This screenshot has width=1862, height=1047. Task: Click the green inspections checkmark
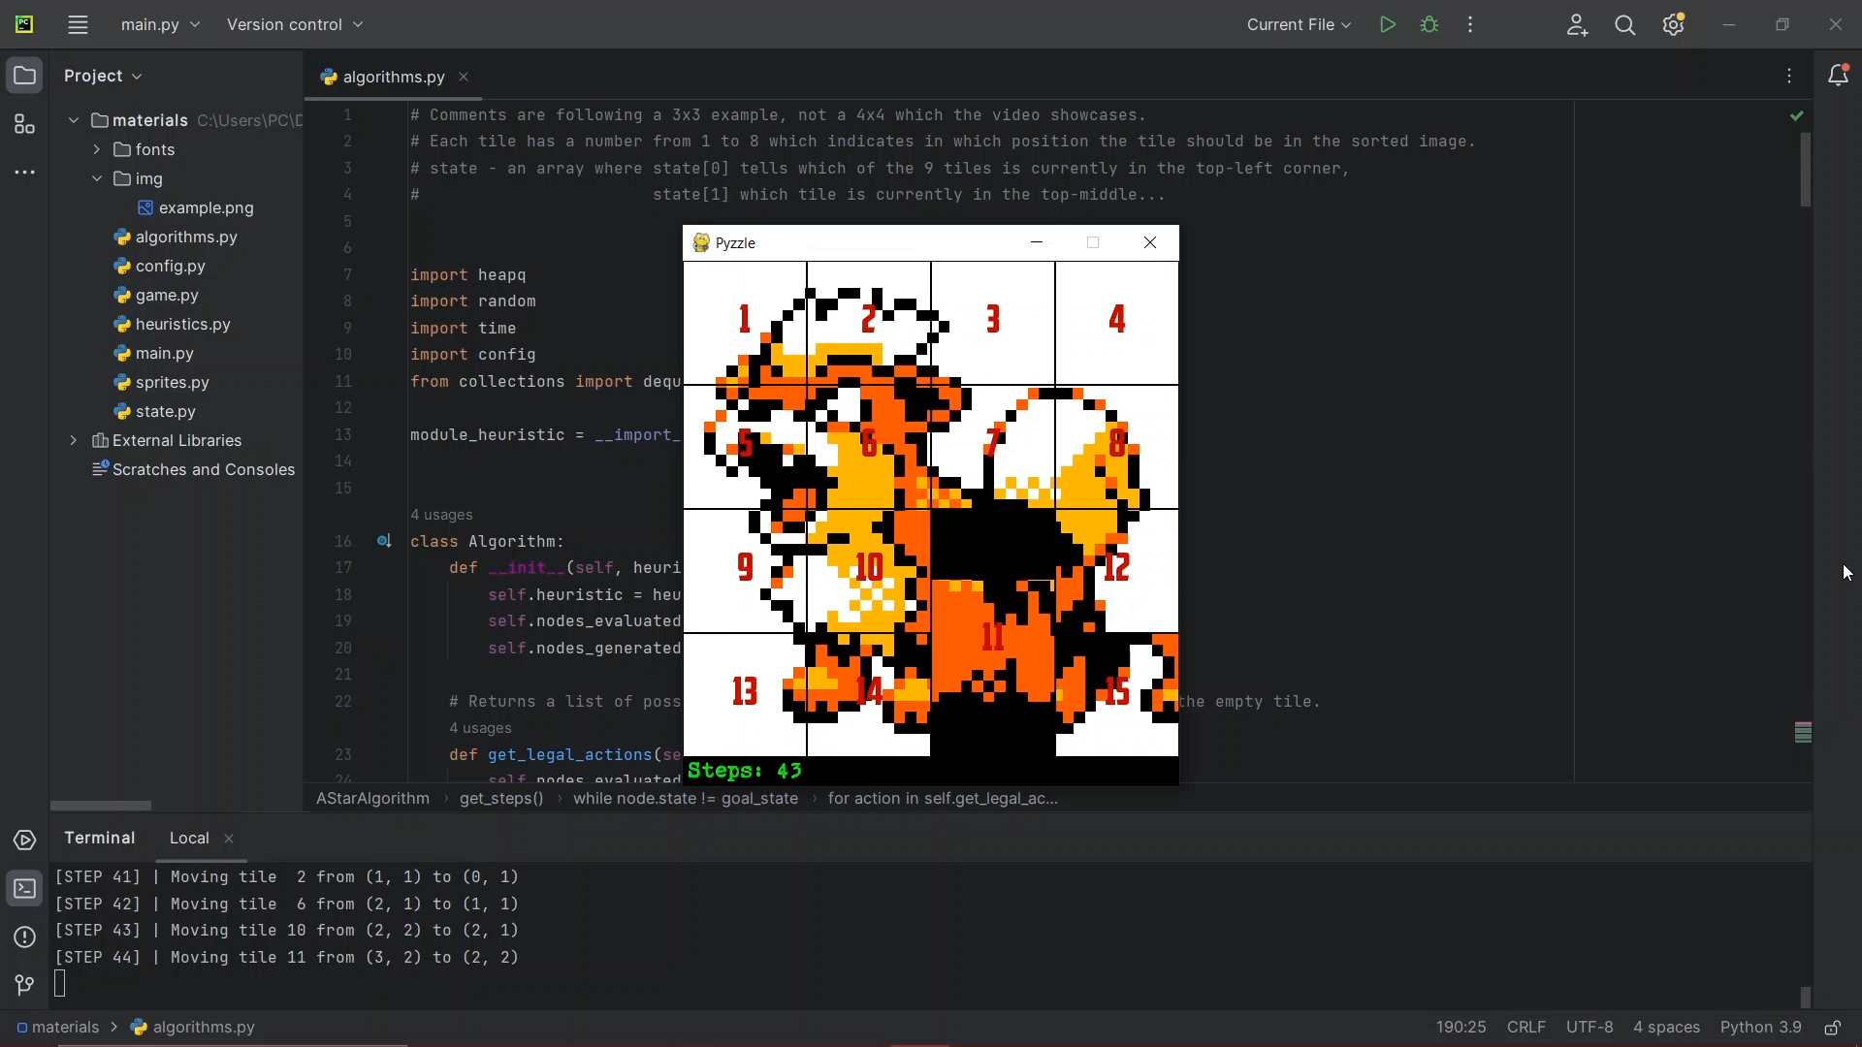coord(1797,116)
